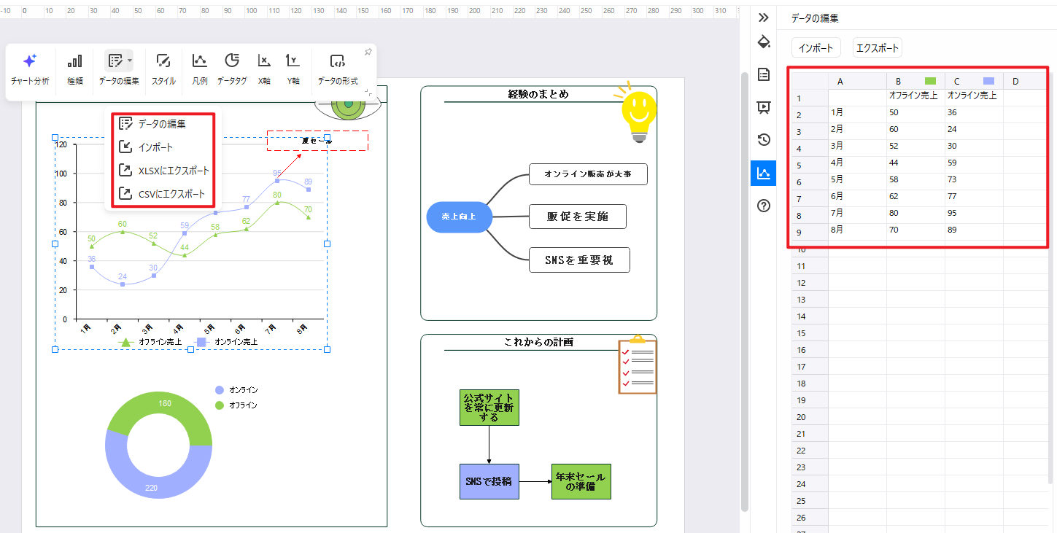This screenshot has height=533, width=1057.
Task: Click the 種類 chart type icon
Action: [x=74, y=70]
